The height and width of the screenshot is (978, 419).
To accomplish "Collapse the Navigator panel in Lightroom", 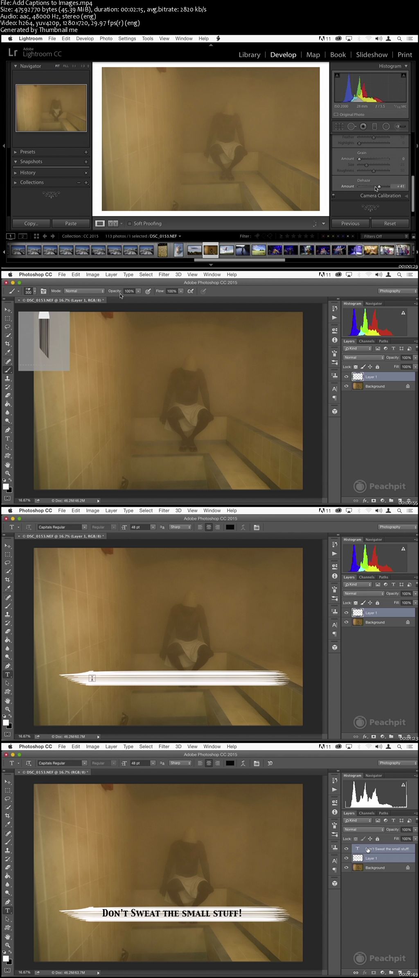I will coord(16,66).
